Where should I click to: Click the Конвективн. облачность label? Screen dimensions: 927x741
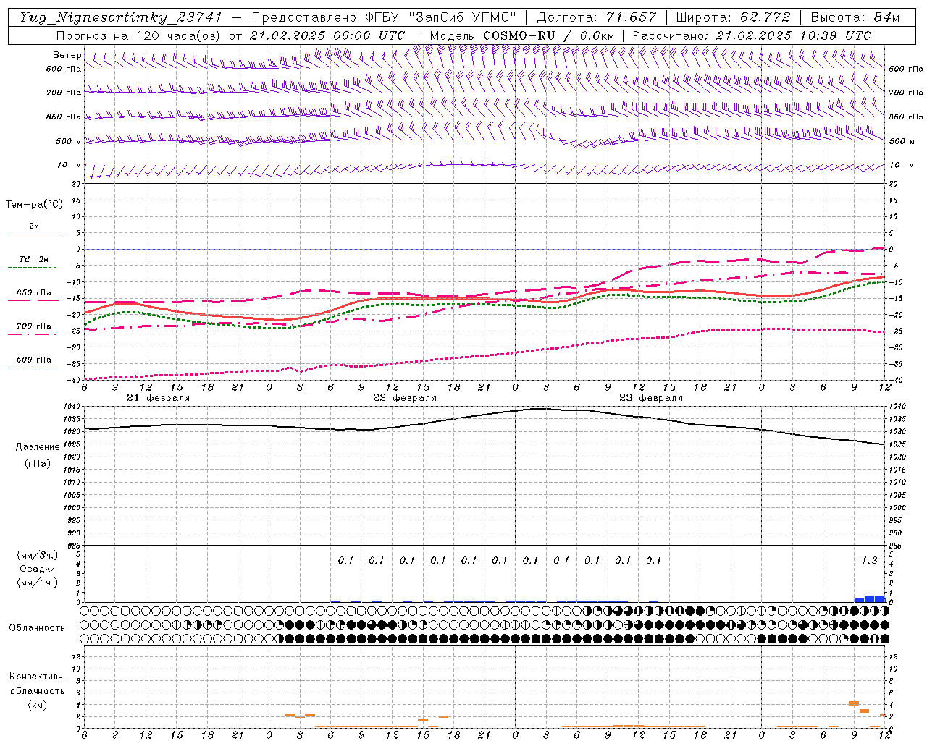37,683
